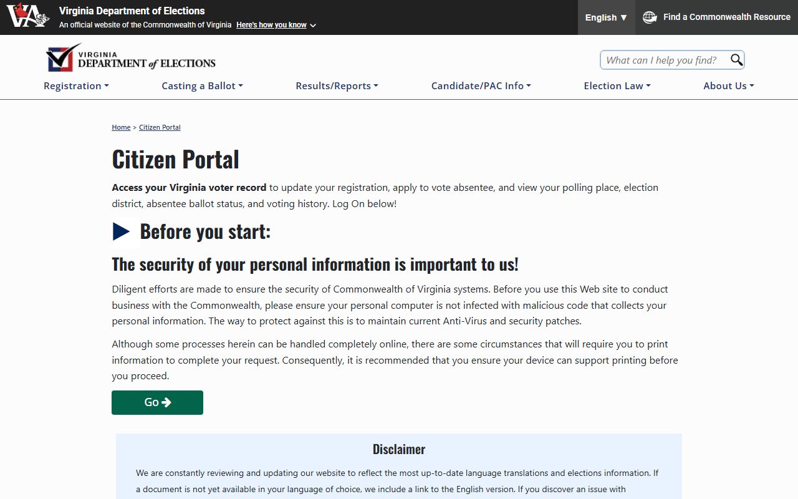Open the Registration menu

tap(76, 86)
